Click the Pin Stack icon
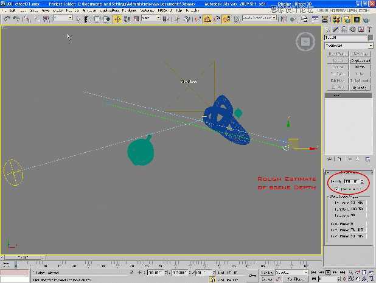 coord(330,159)
